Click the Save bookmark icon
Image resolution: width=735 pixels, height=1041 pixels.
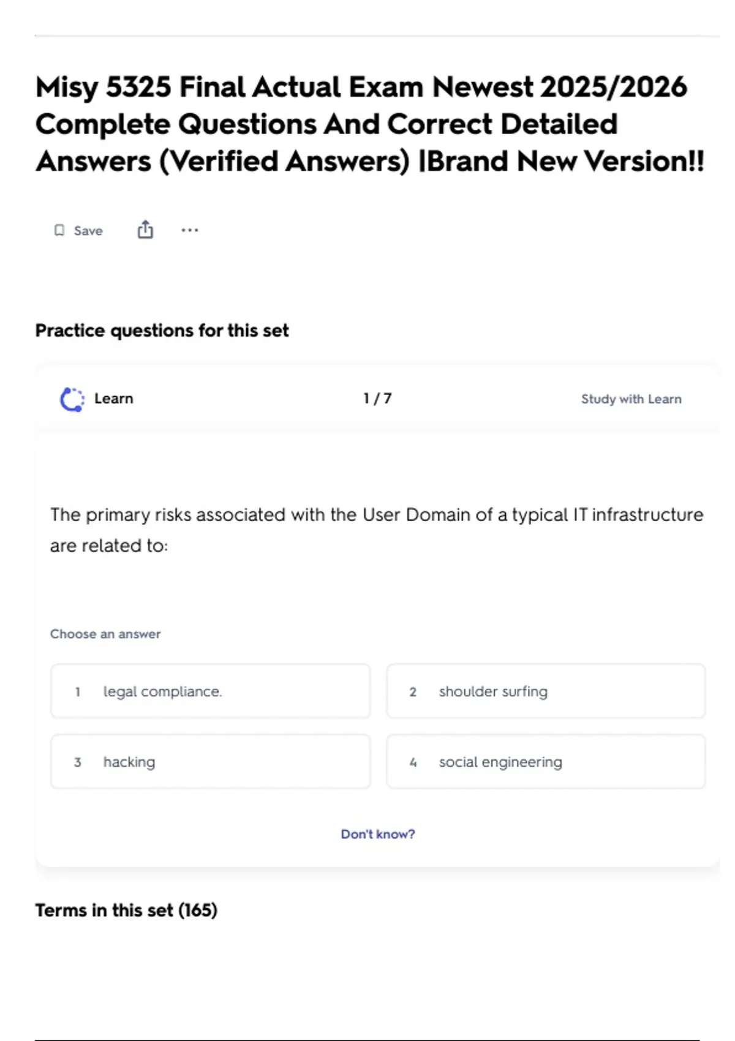click(x=59, y=230)
